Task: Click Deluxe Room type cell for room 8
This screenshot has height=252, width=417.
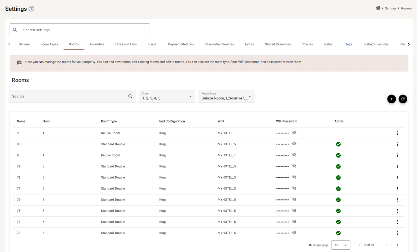Action: click(x=110, y=155)
